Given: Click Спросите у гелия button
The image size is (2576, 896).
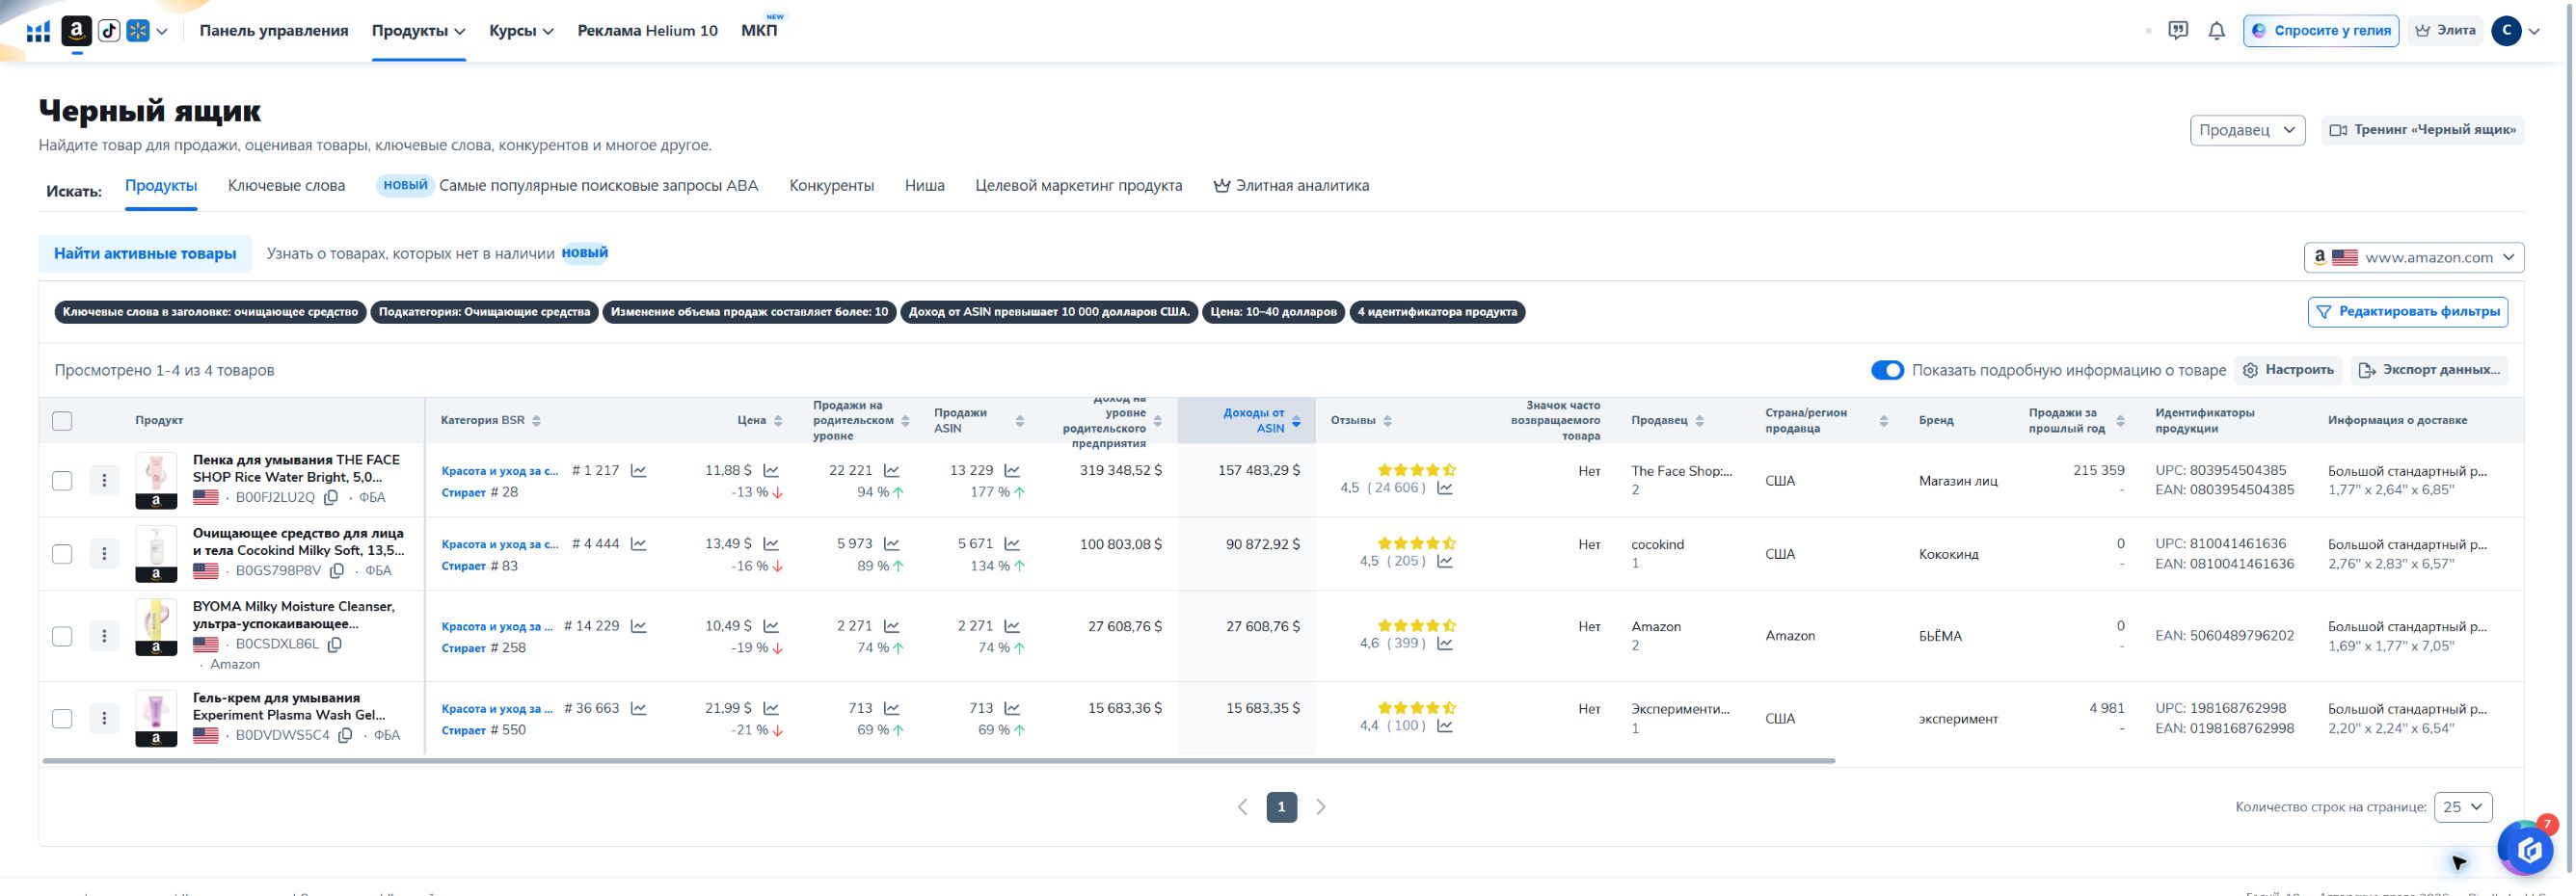Looking at the screenshot, I should click(2320, 31).
